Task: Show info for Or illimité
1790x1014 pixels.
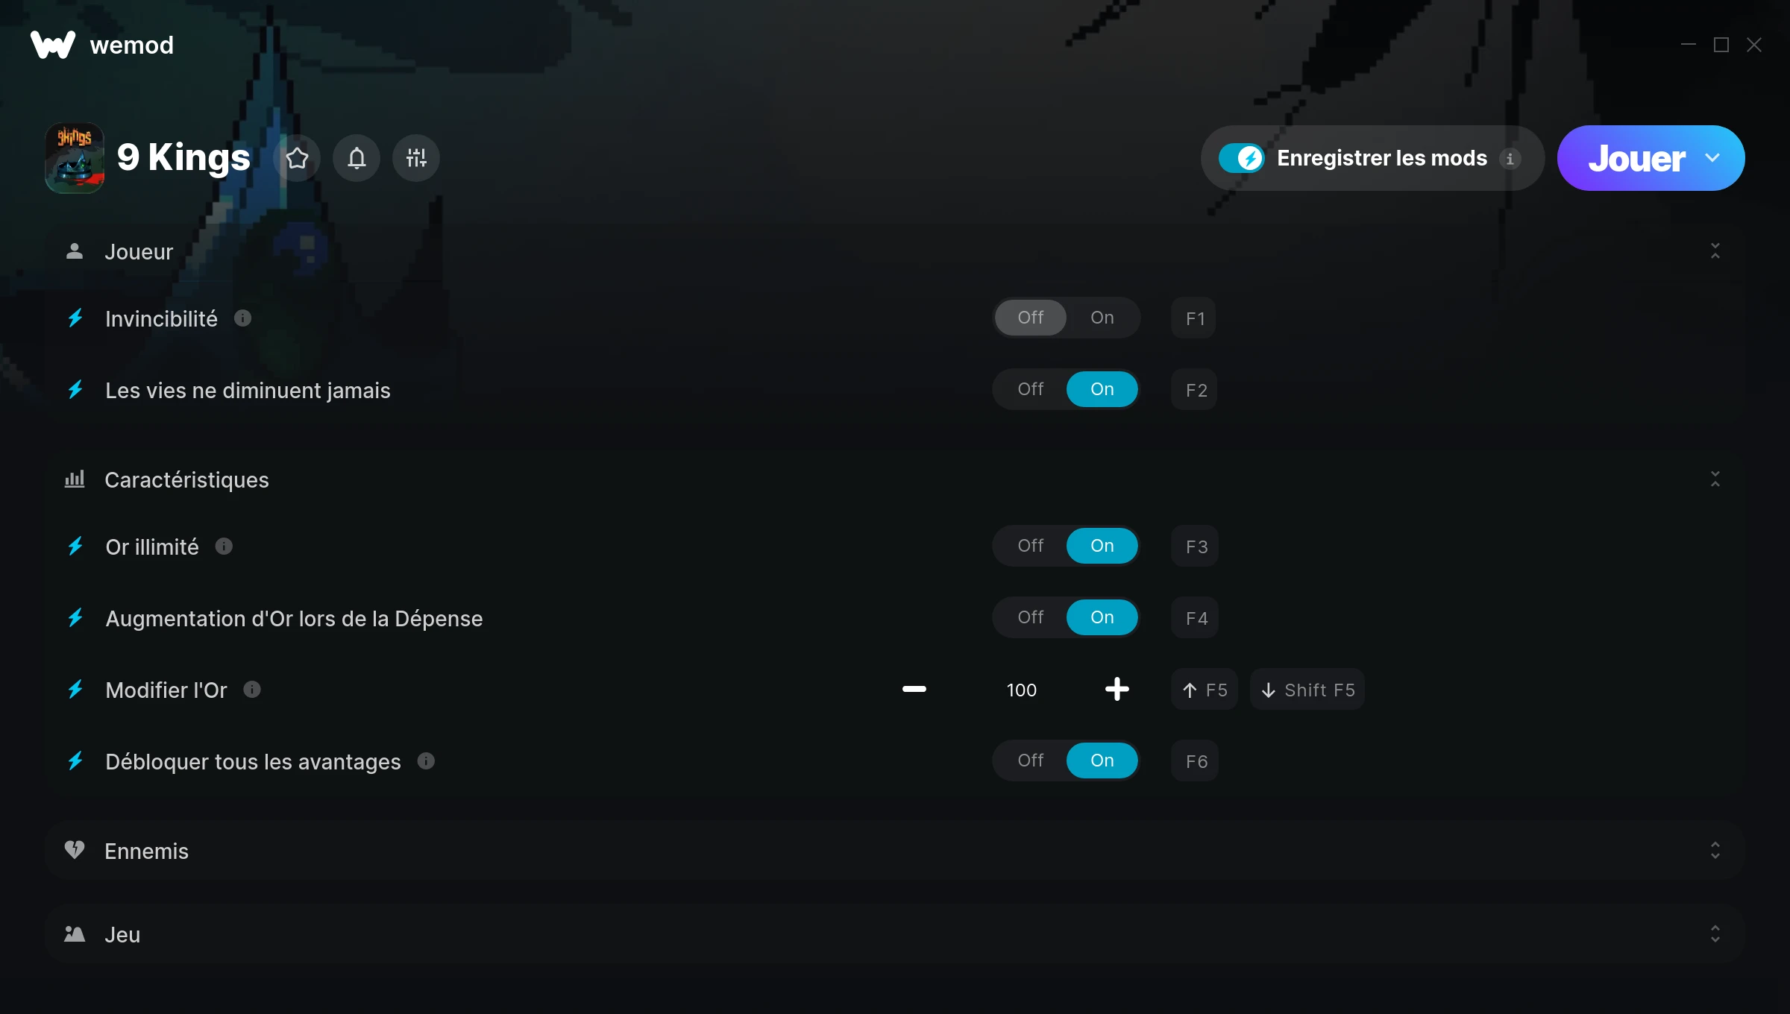Action: [x=224, y=547]
